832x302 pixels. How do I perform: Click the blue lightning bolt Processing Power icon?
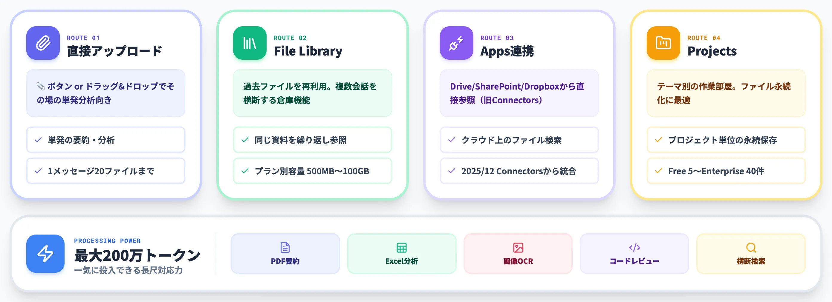click(x=45, y=254)
